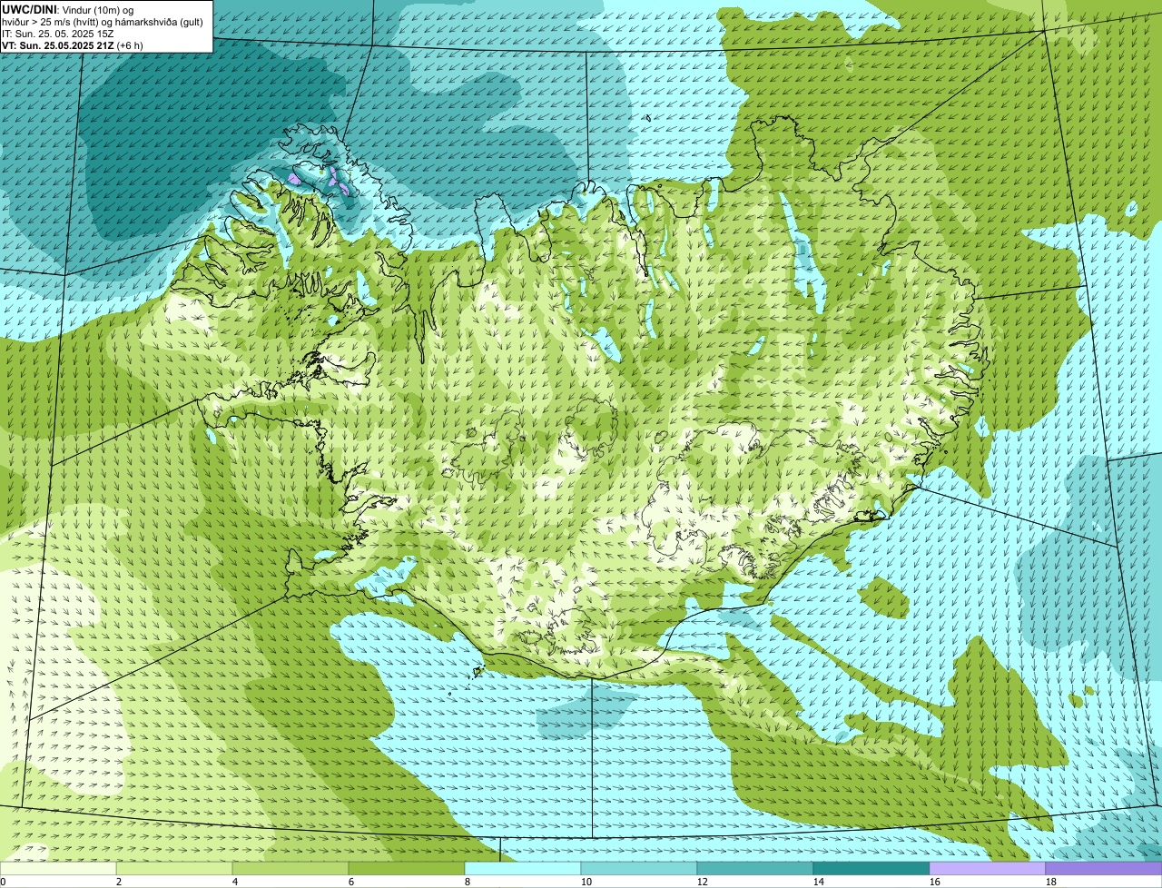Click the legend scale label '10'
Screen dimensions: 1162x888
(586, 882)
